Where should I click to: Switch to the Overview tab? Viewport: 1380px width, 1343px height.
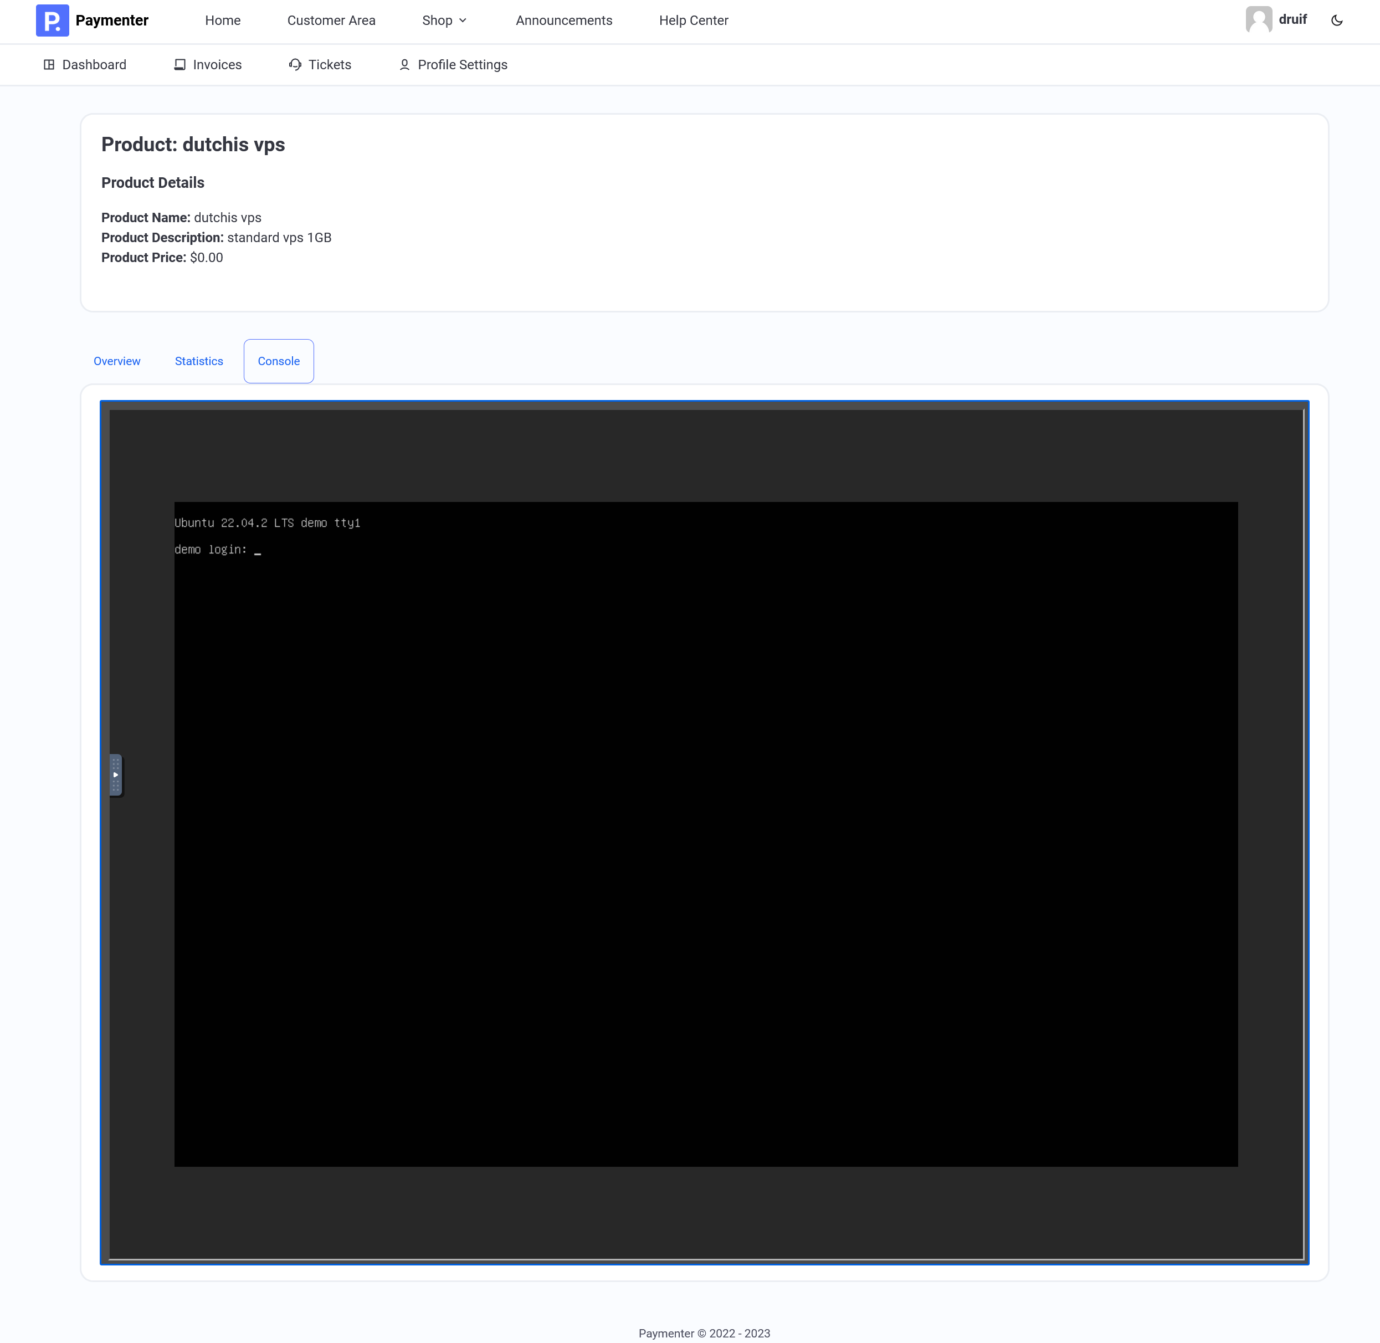coord(117,361)
